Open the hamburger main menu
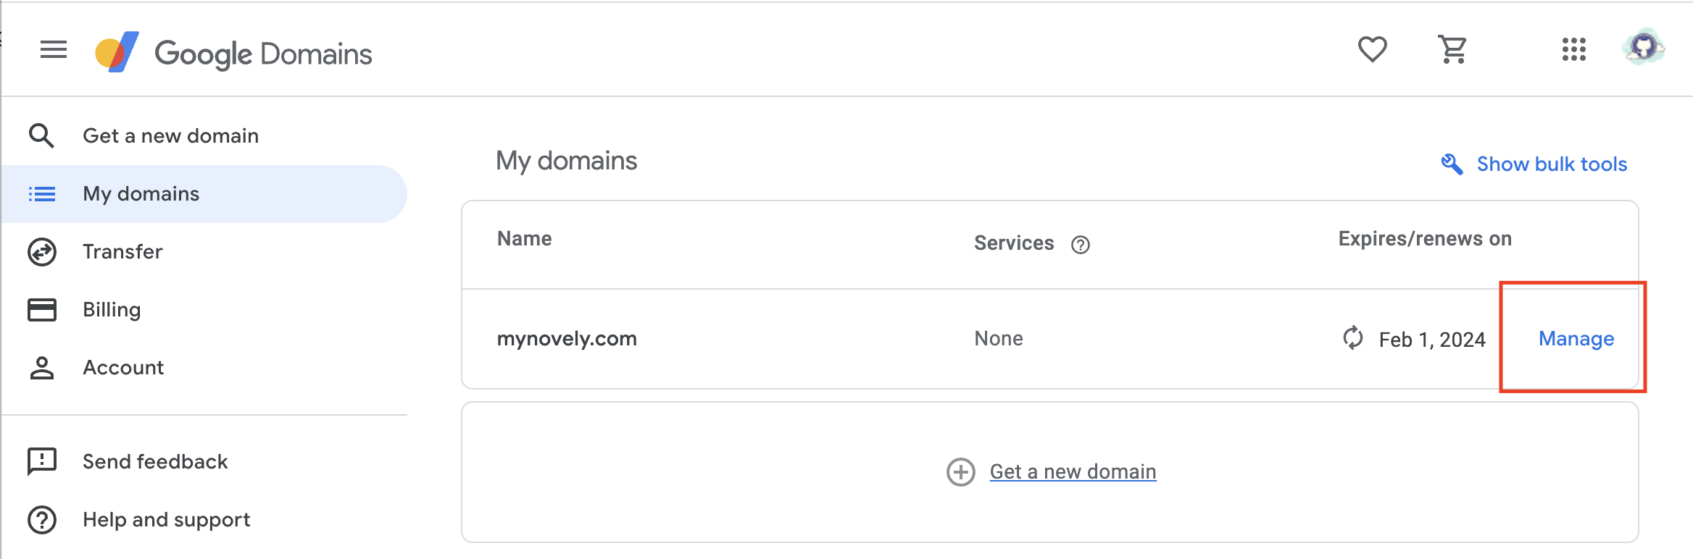Image resolution: width=1693 pixels, height=559 pixels. (54, 50)
